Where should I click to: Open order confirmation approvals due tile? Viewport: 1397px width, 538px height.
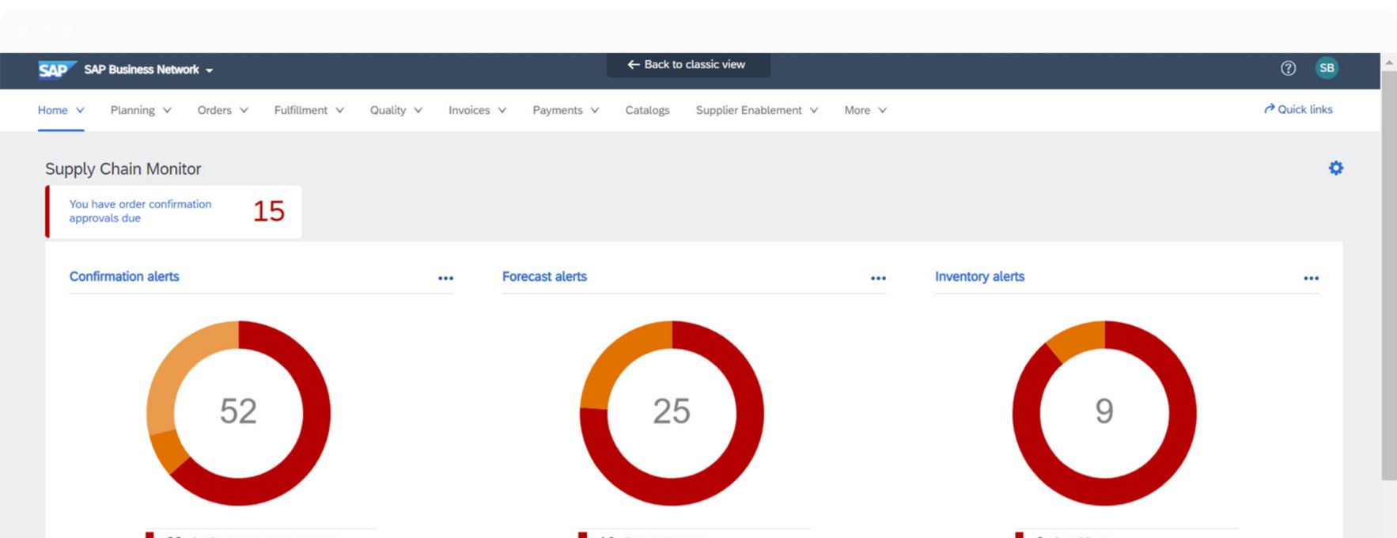(174, 211)
